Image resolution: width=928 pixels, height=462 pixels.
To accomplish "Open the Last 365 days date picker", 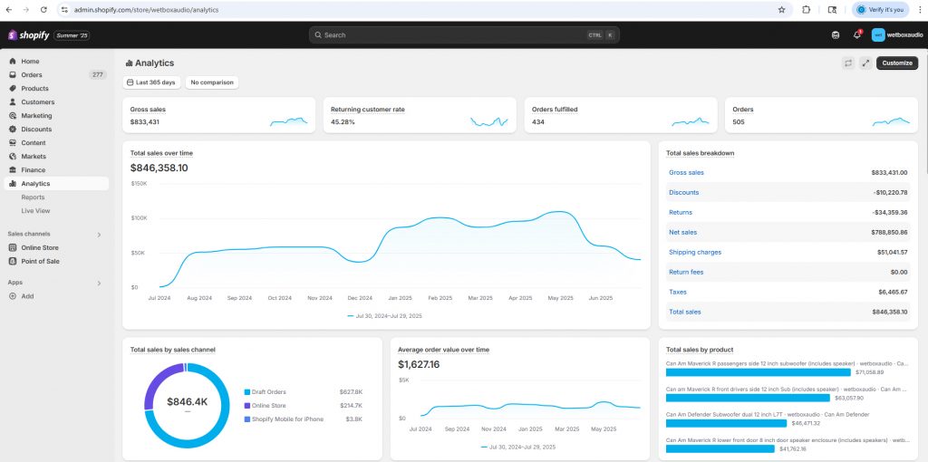I will (151, 82).
